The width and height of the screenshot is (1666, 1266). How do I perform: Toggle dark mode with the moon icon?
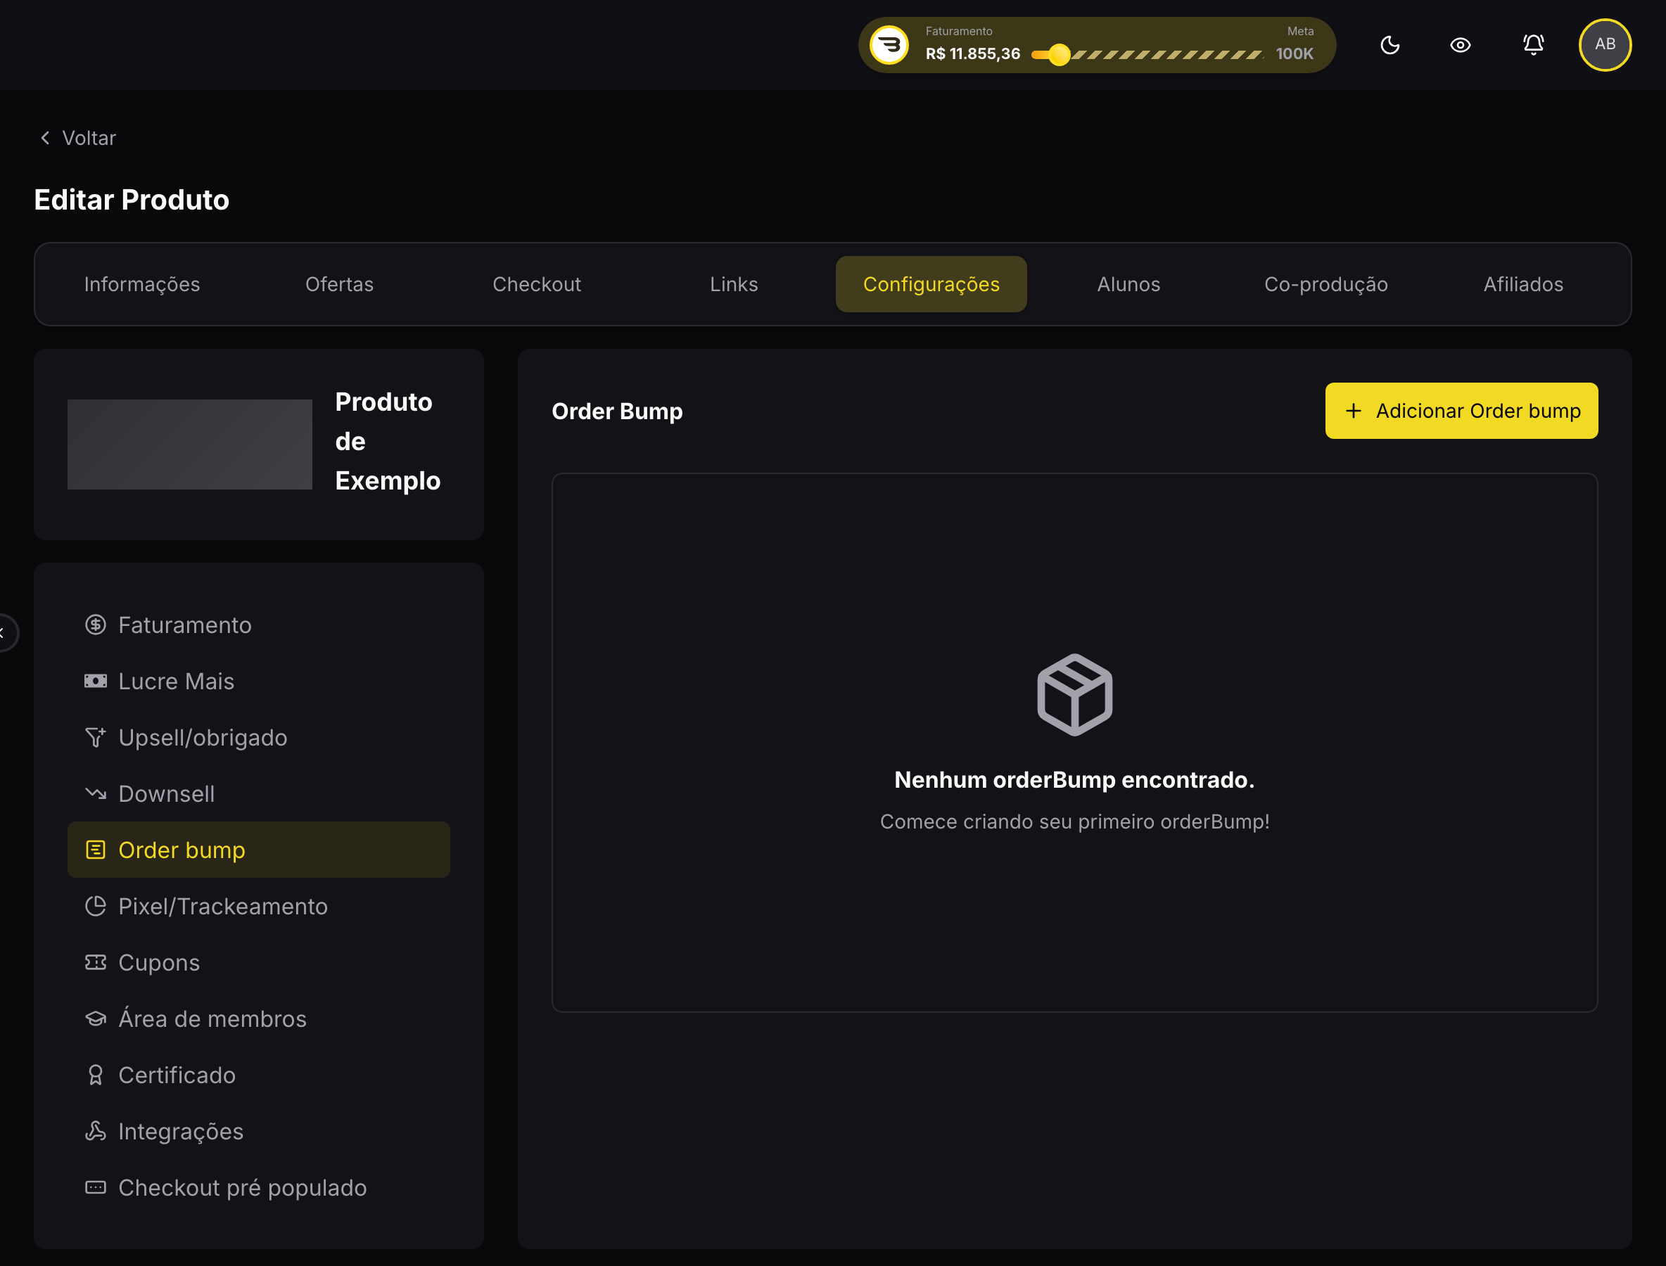coord(1390,45)
